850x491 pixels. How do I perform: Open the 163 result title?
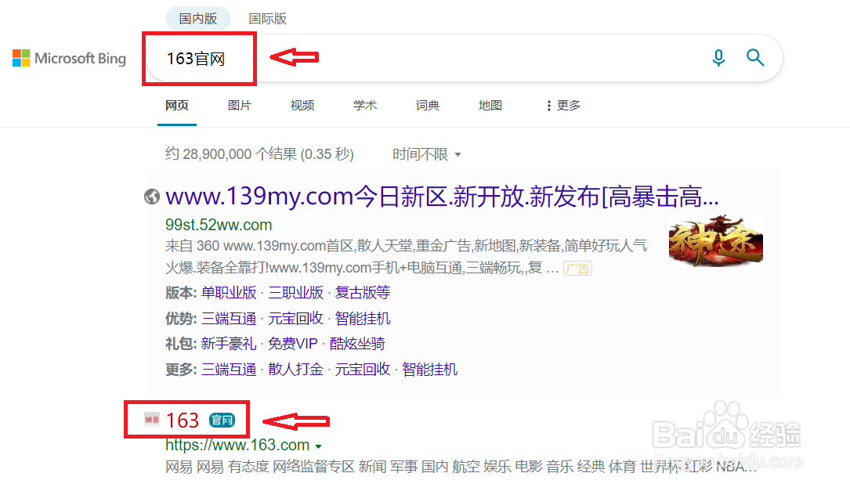tap(183, 420)
